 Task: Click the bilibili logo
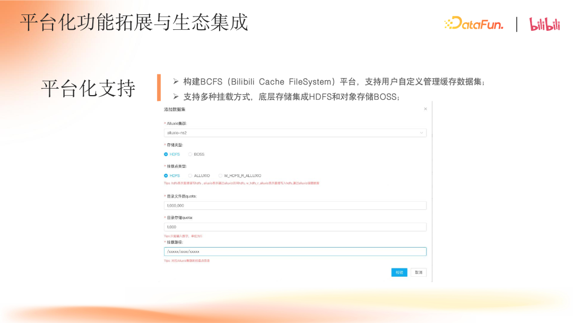coord(544,24)
